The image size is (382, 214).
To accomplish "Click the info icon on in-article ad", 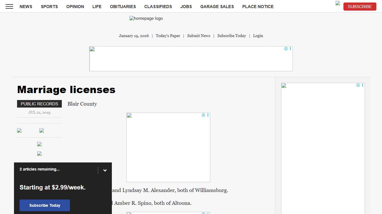I will tap(203, 115).
